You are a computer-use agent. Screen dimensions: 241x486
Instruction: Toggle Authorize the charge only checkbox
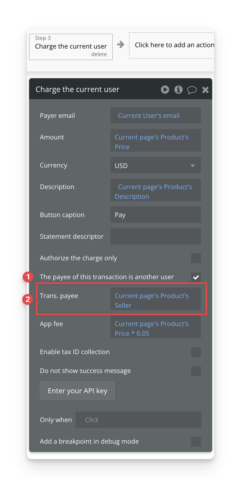tap(196, 258)
